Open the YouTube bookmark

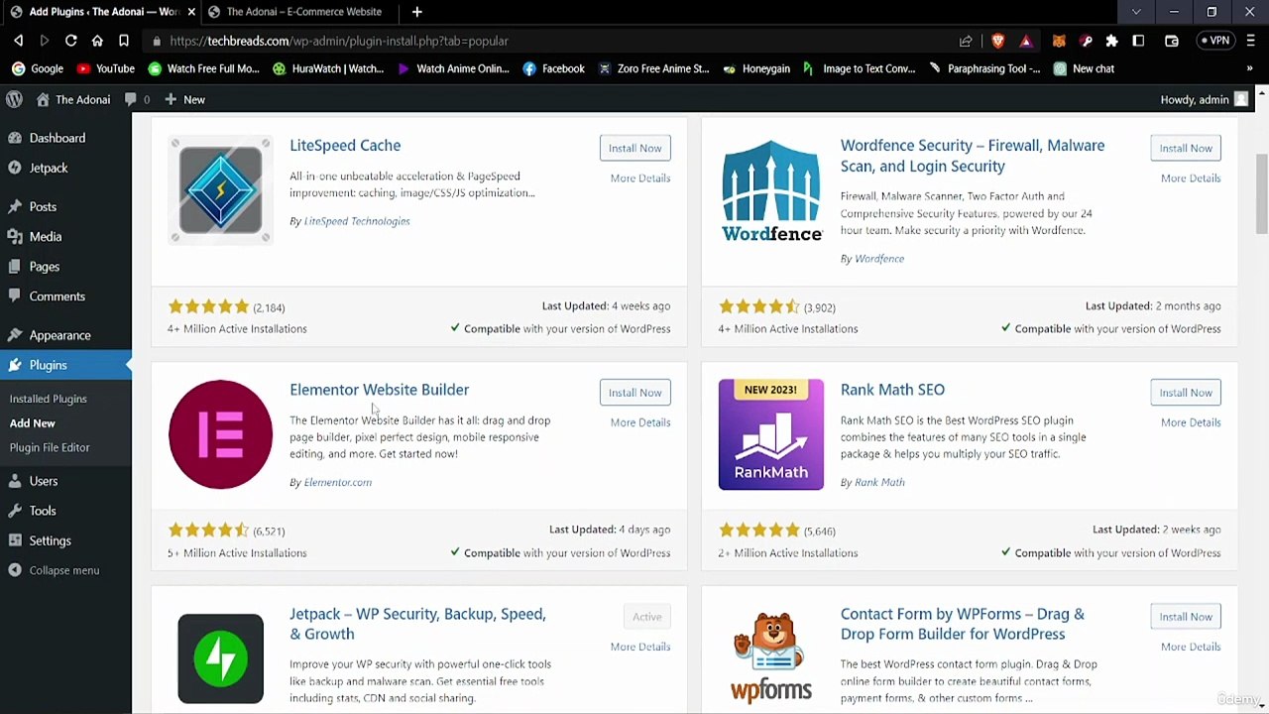[x=105, y=68]
